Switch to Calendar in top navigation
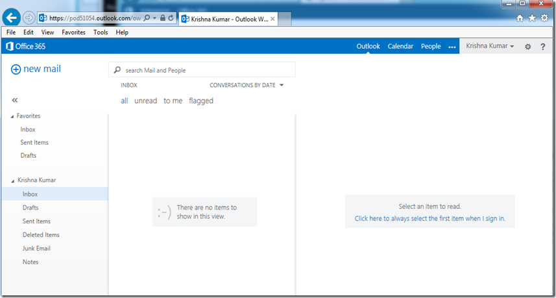Image resolution: width=556 pixels, height=298 pixels. tap(400, 46)
